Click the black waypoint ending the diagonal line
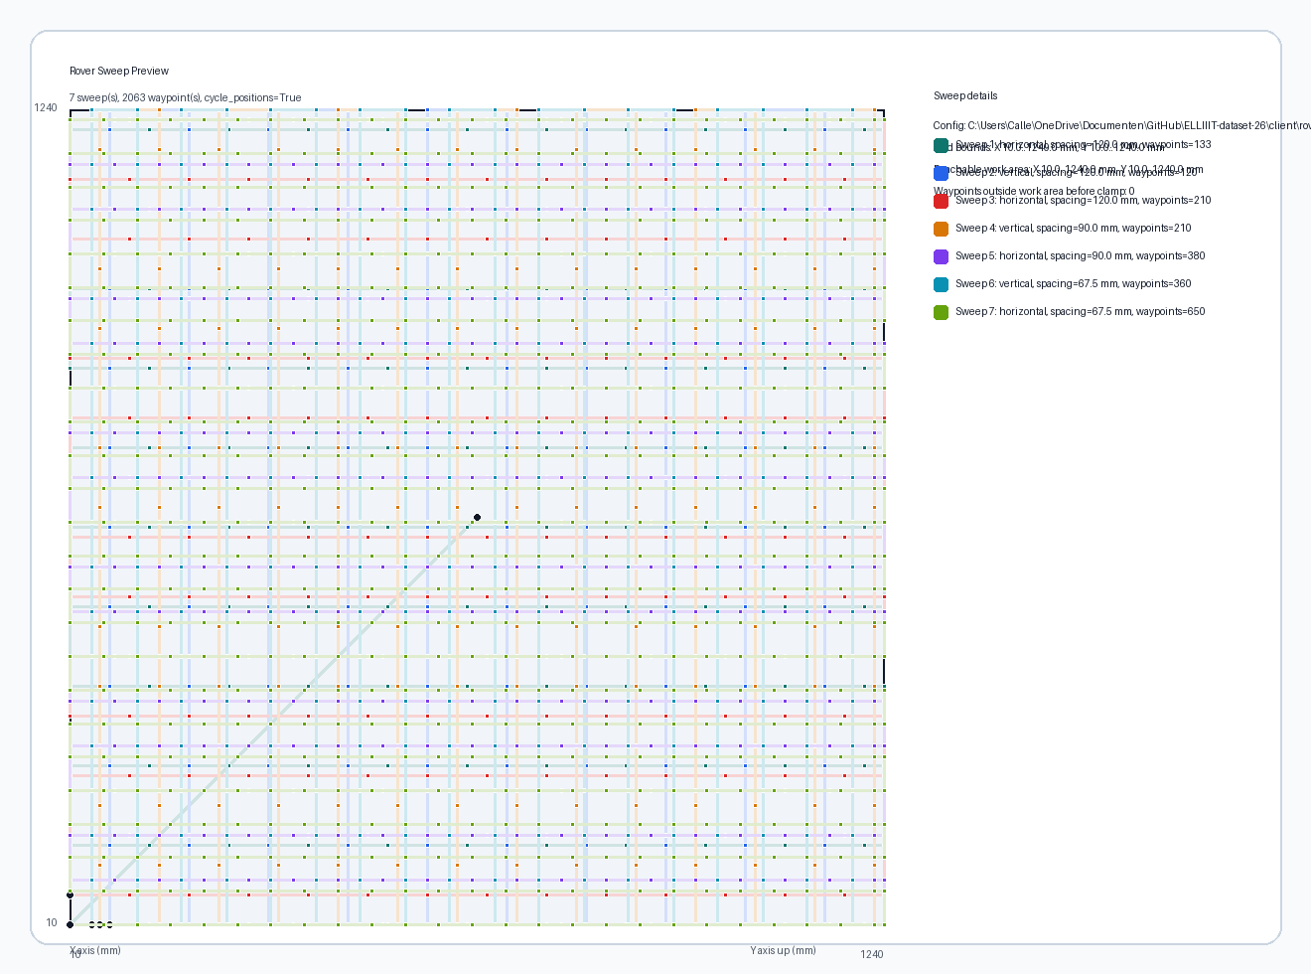The height and width of the screenshot is (974, 1311). click(478, 517)
